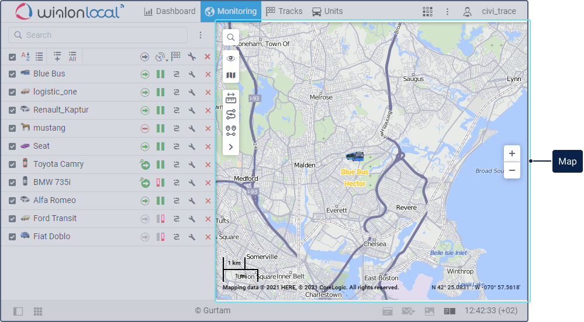The image size is (584, 322).
Task: Remove mustang from the list
Action: [x=208, y=129]
